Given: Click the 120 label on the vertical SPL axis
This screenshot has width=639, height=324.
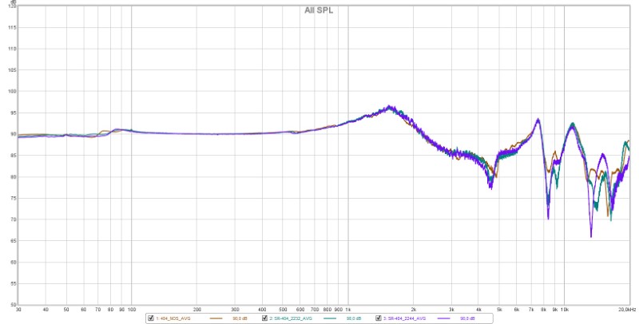Looking at the screenshot, I should click(12, 6).
